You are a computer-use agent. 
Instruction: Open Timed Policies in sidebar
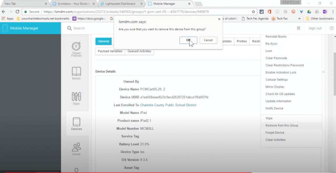76,49
